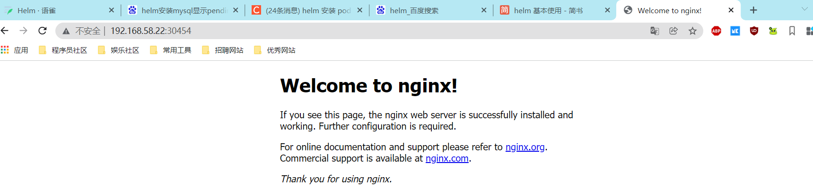
Task: Open the blue MK extension icon
Action: (x=735, y=31)
